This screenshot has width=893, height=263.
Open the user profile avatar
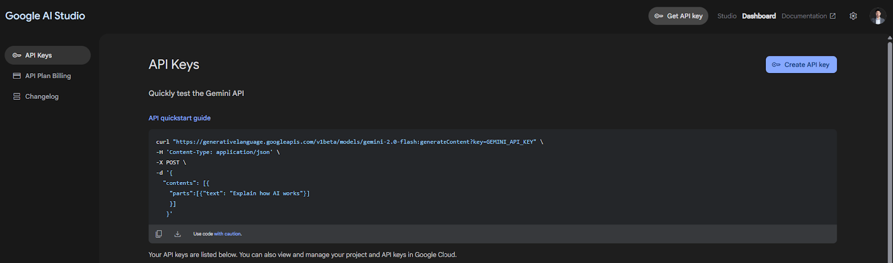(x=878, y=16)
